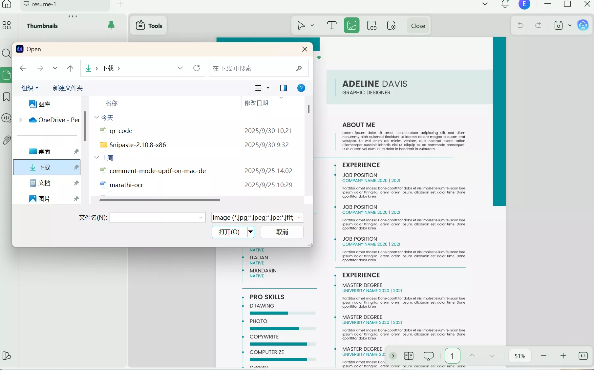The image size is (594, 370).
Task: Click the notification bell icon
Action: 505,4
